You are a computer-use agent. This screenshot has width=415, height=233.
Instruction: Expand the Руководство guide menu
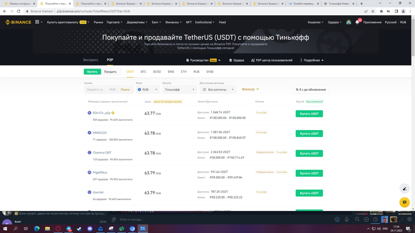tap(203, 60)
